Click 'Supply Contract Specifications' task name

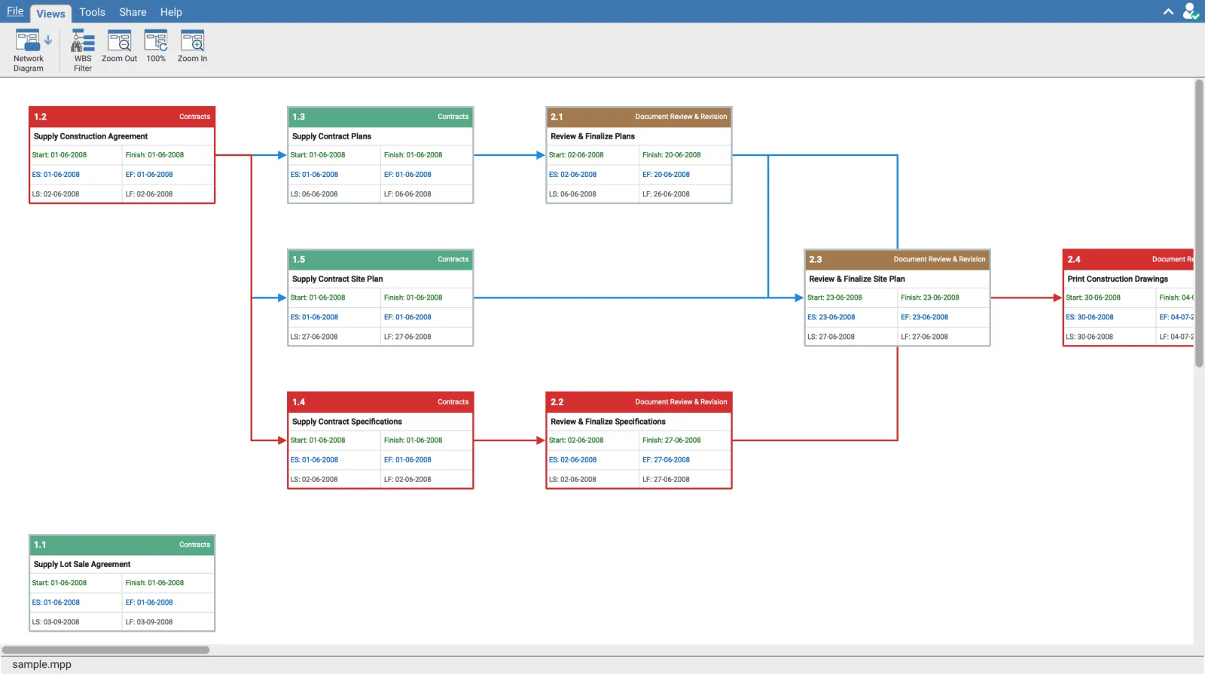tap(347, 422)
